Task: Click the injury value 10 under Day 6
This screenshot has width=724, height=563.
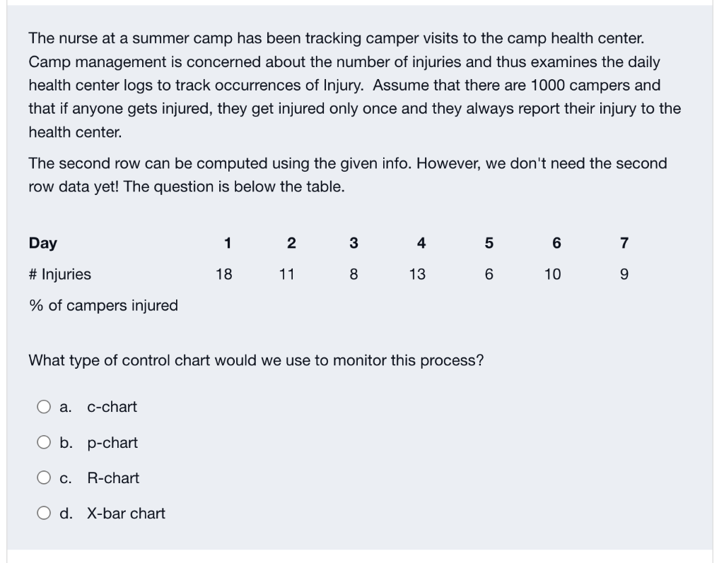Action: pos(553,274)
